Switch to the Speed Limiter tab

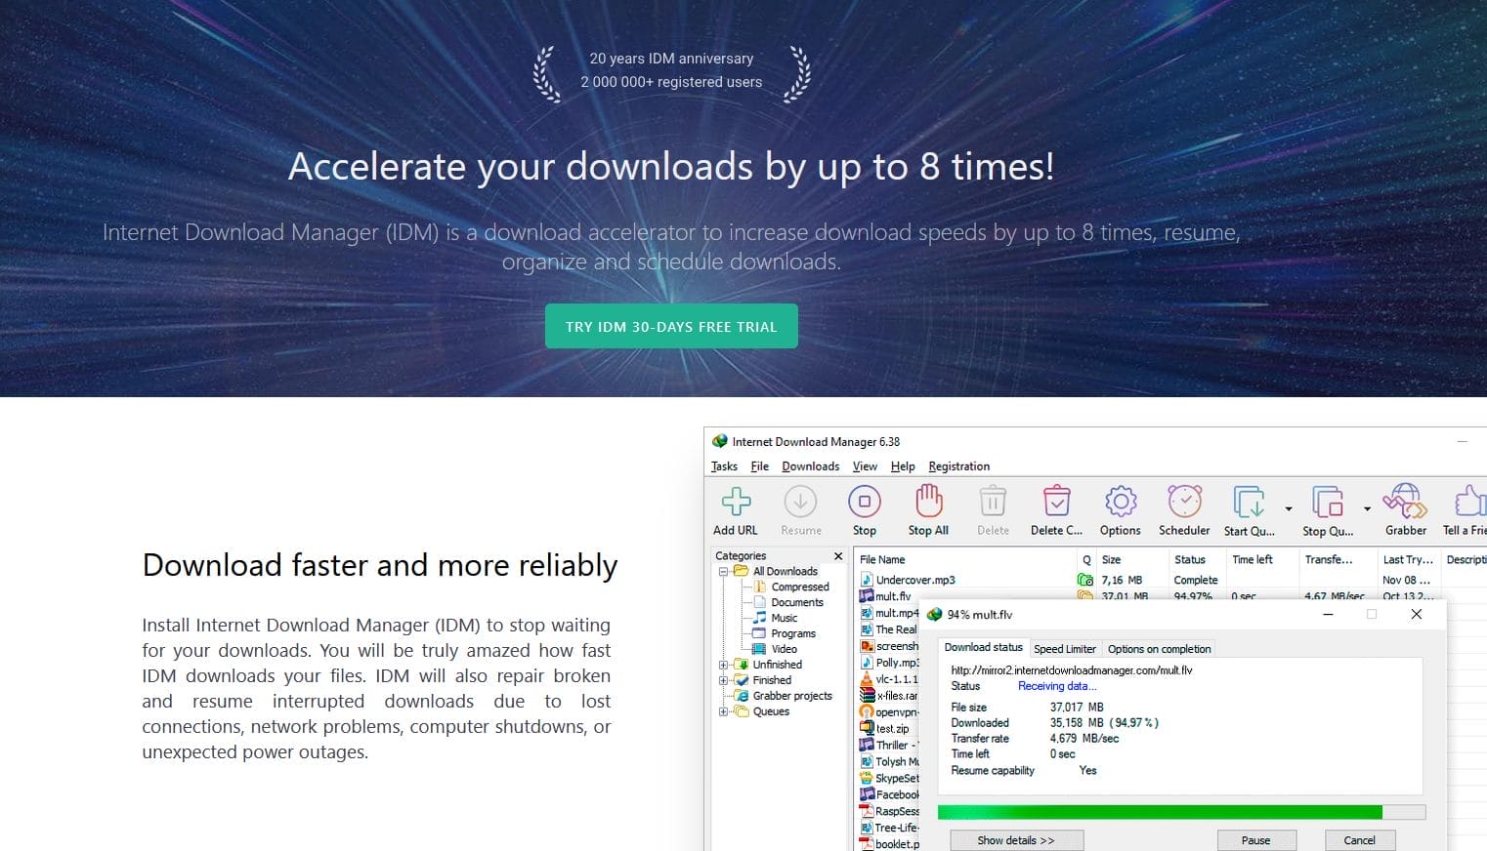pyautogui.click(x=1065, y=648)
